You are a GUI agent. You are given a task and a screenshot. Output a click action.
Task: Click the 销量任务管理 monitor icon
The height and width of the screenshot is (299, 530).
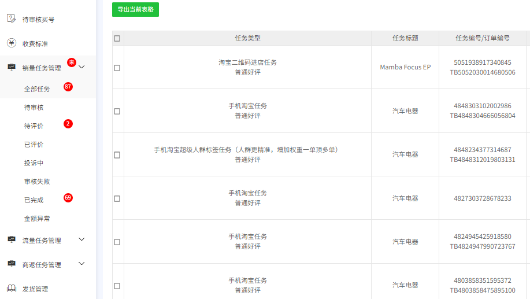tap(11, 68)
